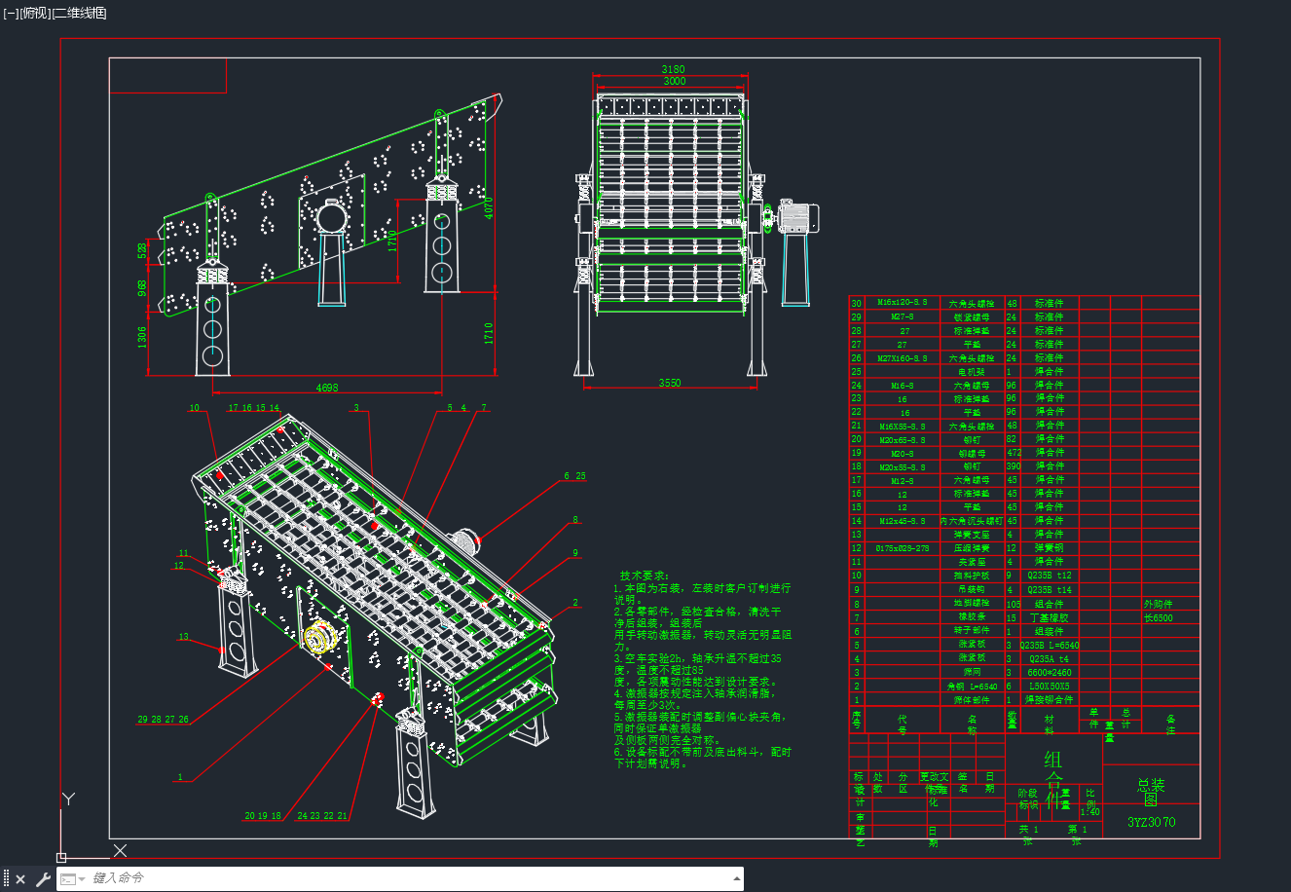Select the 24 23 22 21 callout label
Image resolution: width=1291 pixels, height=892 pixels.
(x=321, y=816)
